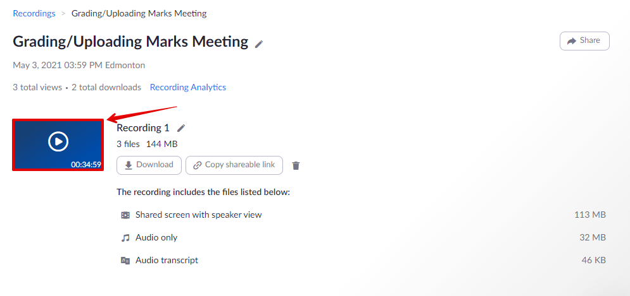The image size is (630, 296).
Task: Open the Recordings breadcrumb link
Action: point(34,13)
